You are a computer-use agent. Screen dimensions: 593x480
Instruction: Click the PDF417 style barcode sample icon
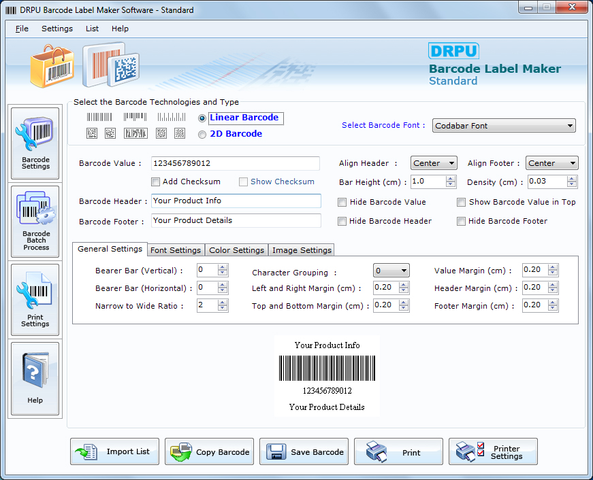135,133
